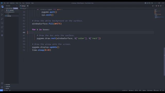Image resolution: width=165 pixels, height=93 pixels.
Task: Click Ln 46, Col 1 cursor position indicator
Action: [125, 90]
